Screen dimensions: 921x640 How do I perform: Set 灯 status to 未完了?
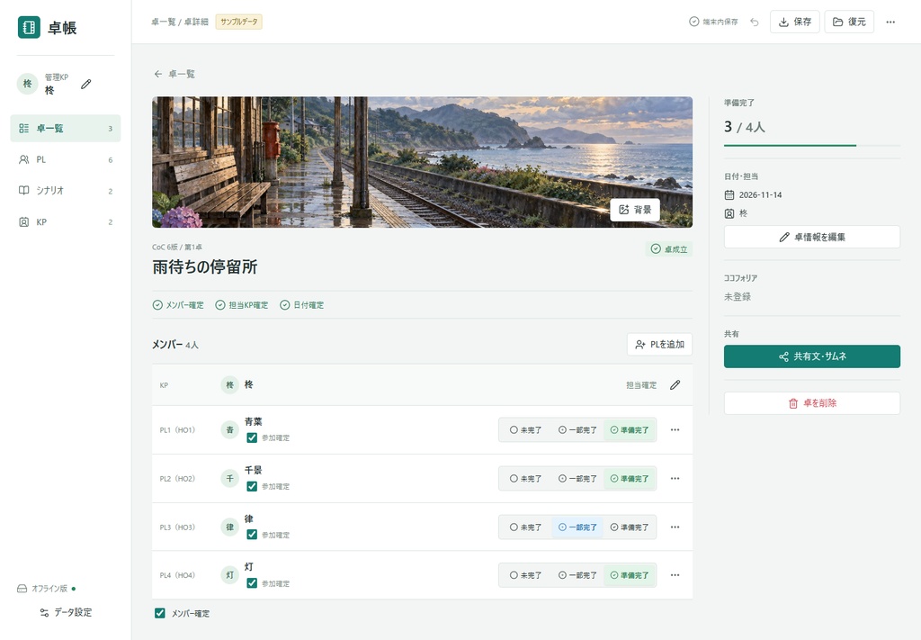[525, 575]
